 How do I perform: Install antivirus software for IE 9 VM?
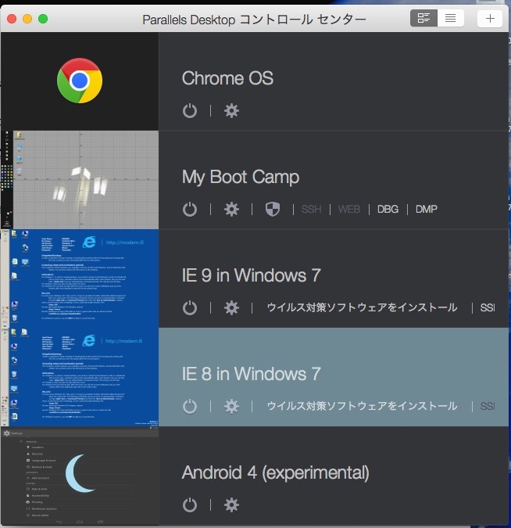(362, 307)
